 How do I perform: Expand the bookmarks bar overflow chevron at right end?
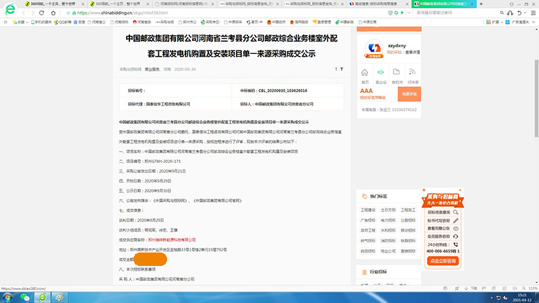534,22
